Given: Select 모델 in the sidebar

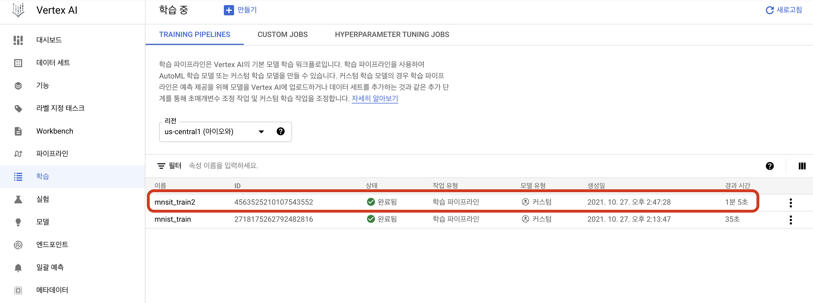Looking at the screenshot, I should click(x=43, y=222).
